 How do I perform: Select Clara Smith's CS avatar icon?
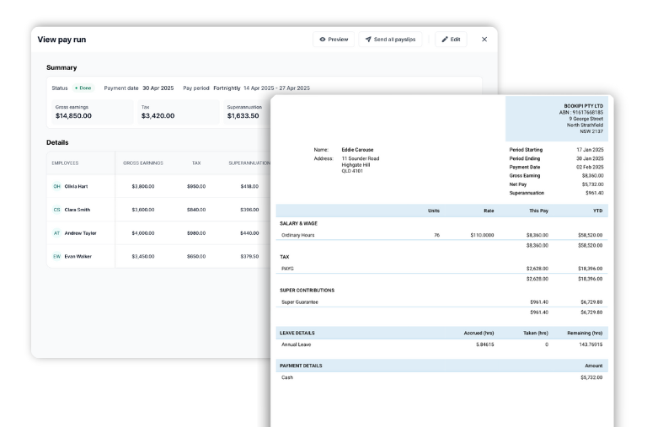coord(56,210)
